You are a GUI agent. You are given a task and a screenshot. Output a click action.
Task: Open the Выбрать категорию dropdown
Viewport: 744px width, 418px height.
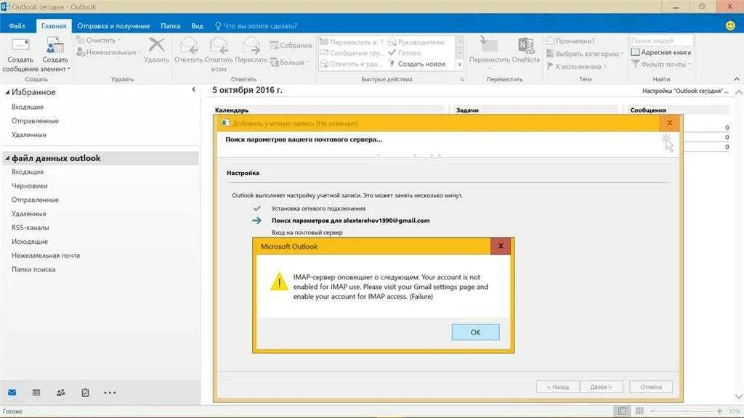point(585,54)
